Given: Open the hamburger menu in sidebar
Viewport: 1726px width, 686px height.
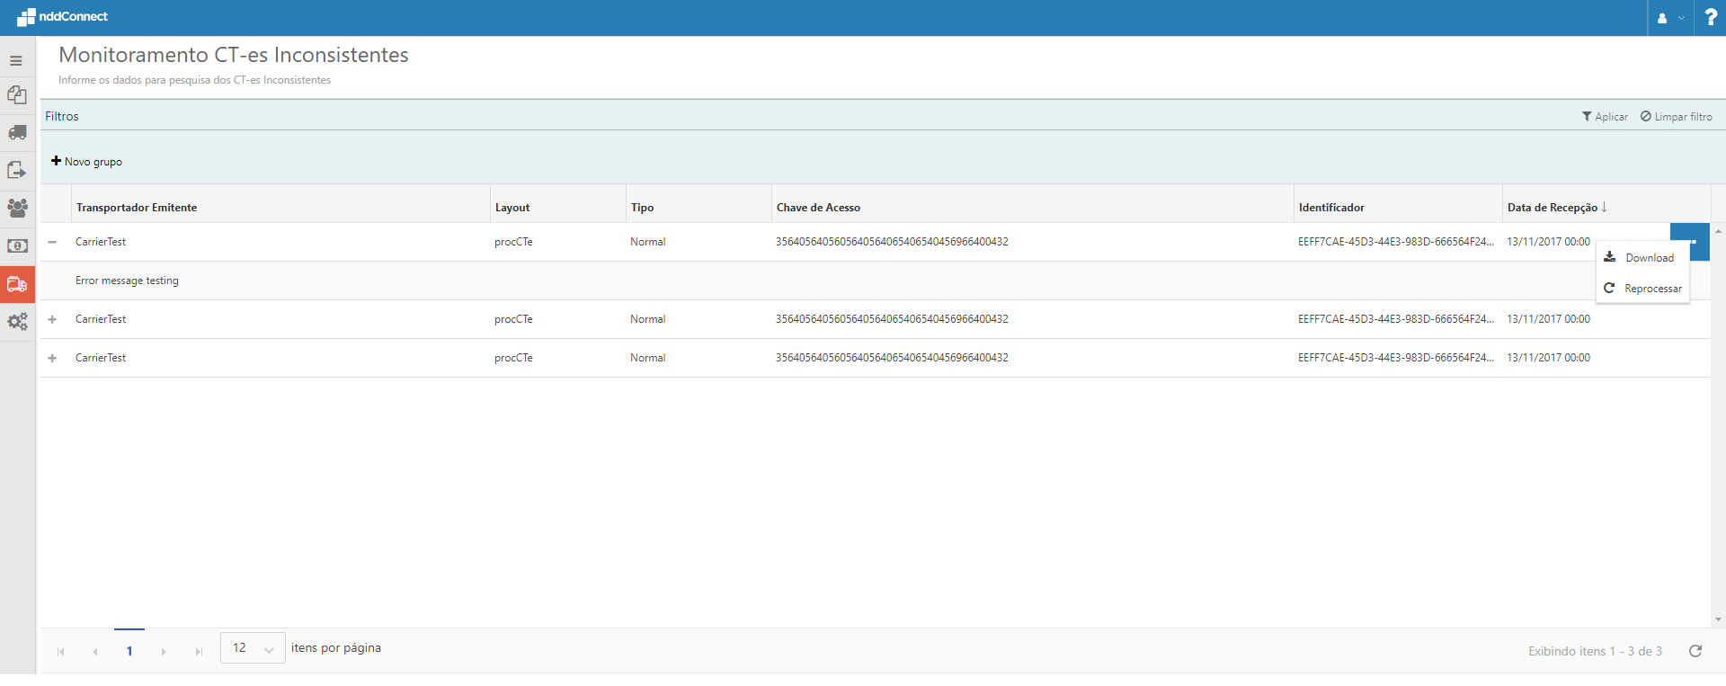Looking at the screenshot, I should 16,61.
